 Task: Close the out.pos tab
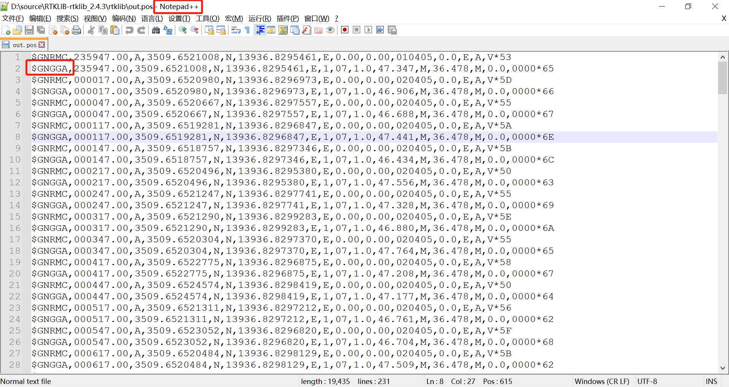tap(42, 45)
